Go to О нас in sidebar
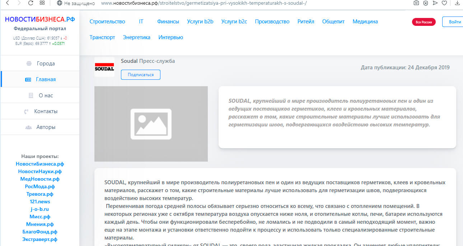Screen dimensions: 463x246 tap(40, 96)
